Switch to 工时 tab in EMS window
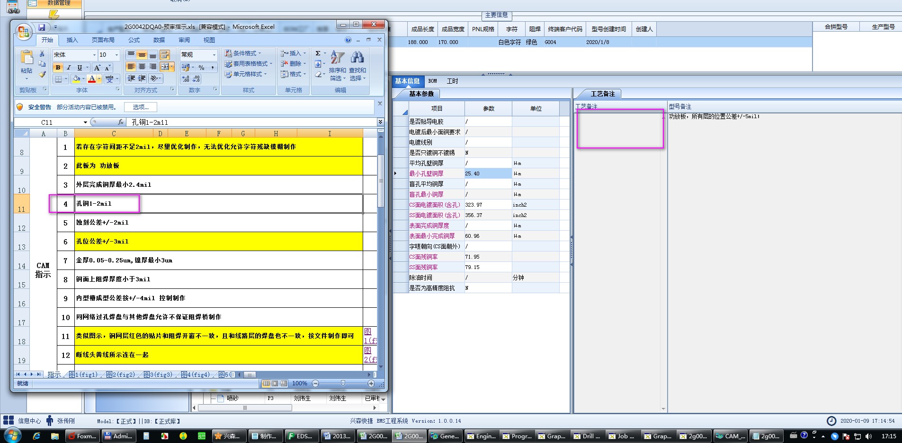This screenshot has width=902, height=443. [452, 81]
